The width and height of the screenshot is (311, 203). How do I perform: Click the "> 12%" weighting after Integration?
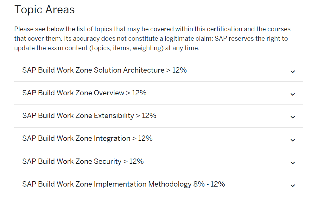pos(142,138)
